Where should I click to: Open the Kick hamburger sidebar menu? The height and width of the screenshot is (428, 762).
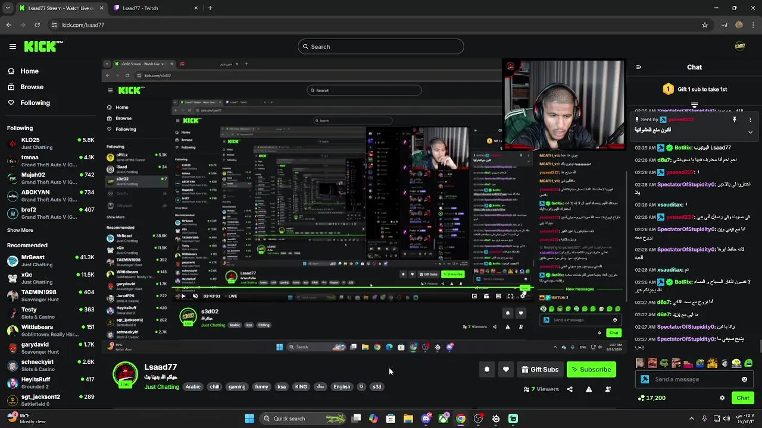pyautogui.click(x=13, y=46)
